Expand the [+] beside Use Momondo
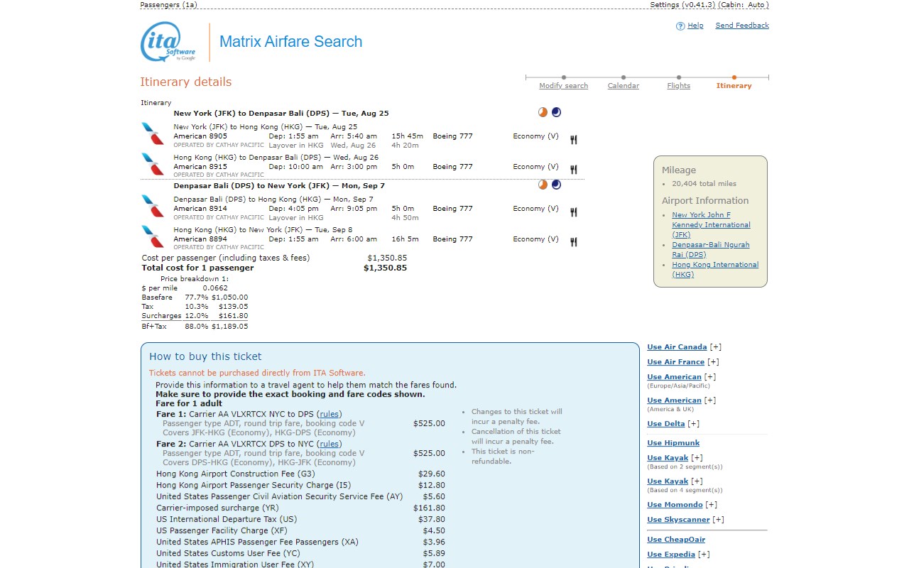909x568 pixels. point(712,505)
